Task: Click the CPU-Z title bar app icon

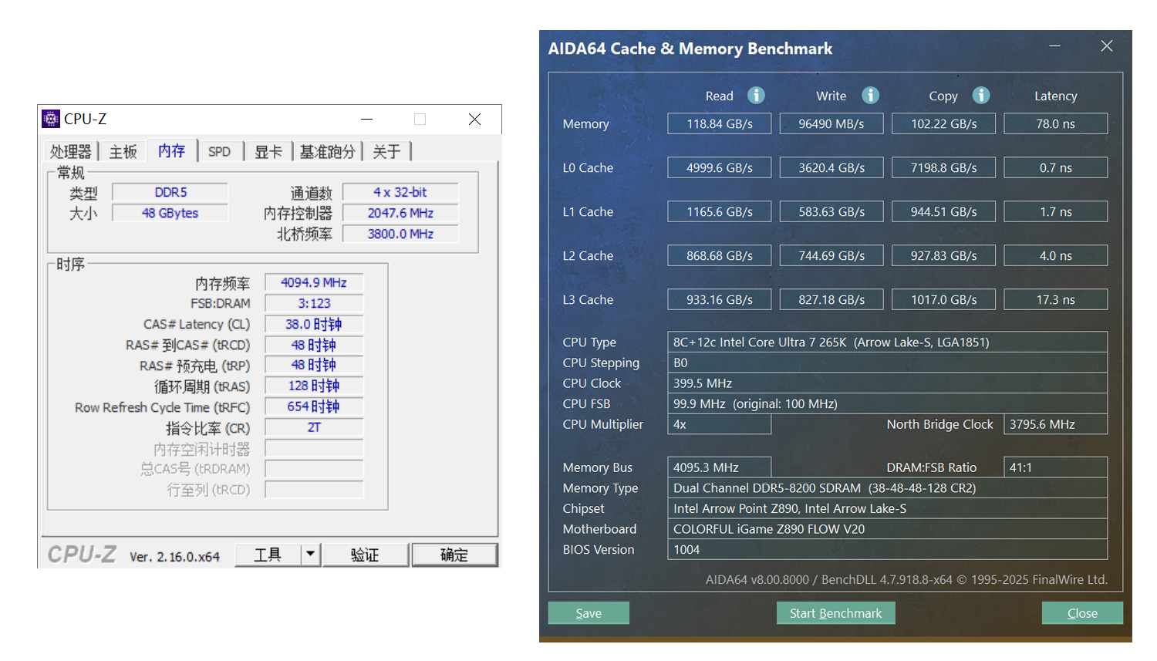Action: pyautogui.click(x=51, y=119)
